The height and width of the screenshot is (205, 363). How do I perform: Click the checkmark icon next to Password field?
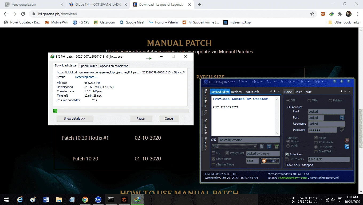tap(342, 130)
